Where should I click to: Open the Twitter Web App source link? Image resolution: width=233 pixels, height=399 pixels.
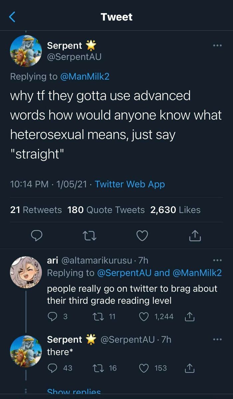tap(130, 184)
